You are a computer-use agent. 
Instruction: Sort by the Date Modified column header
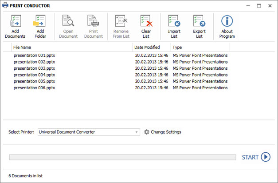coord(152,47)
